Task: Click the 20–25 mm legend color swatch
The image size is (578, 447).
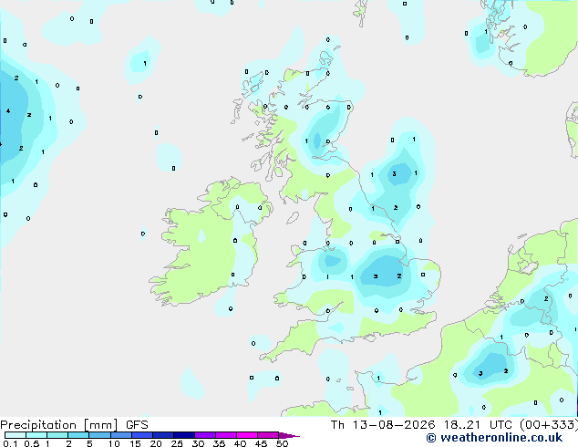Action: tap(162, 435)
